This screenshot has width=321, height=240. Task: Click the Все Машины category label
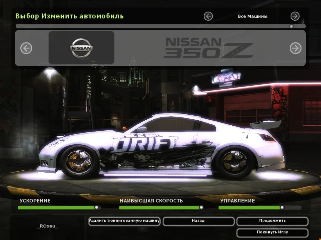pyautogui.click(x=253, y=16)
